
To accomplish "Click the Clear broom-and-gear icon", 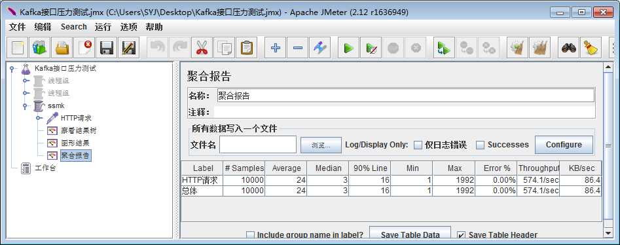I will point(517,48).
